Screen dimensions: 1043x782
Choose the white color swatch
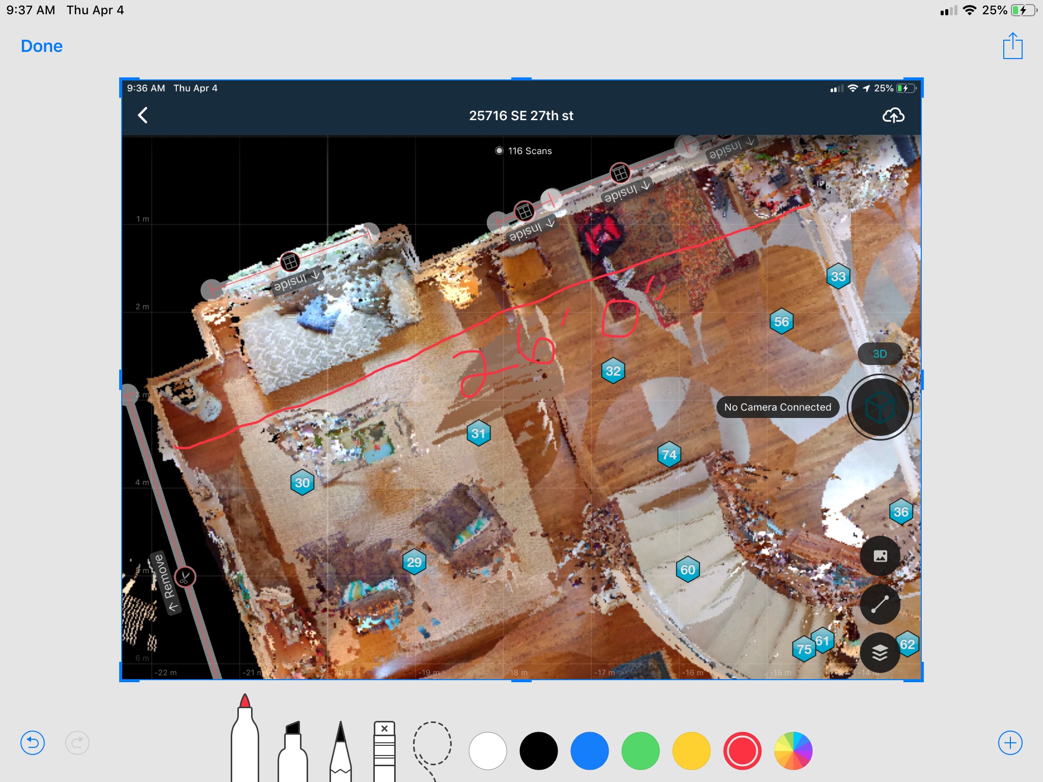click(x=488, y=751)
